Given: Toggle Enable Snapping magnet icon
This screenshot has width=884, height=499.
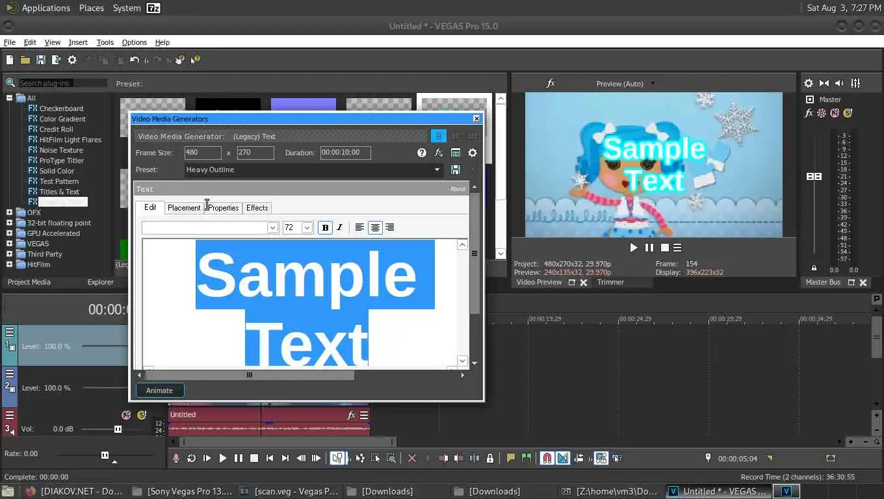Looking at the screenshot, I should tap(547, 458).
